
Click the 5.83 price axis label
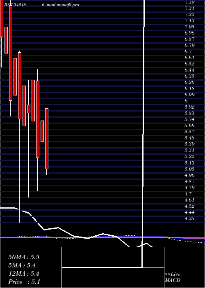pyautogui.click(x=189, y=113)
